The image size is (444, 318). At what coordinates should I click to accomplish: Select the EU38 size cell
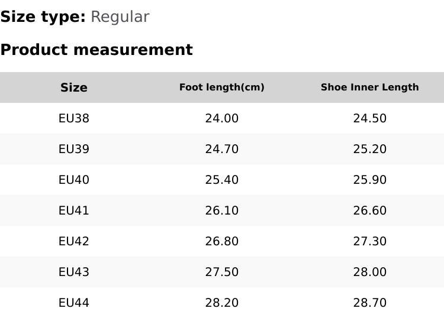coord(74,118)
